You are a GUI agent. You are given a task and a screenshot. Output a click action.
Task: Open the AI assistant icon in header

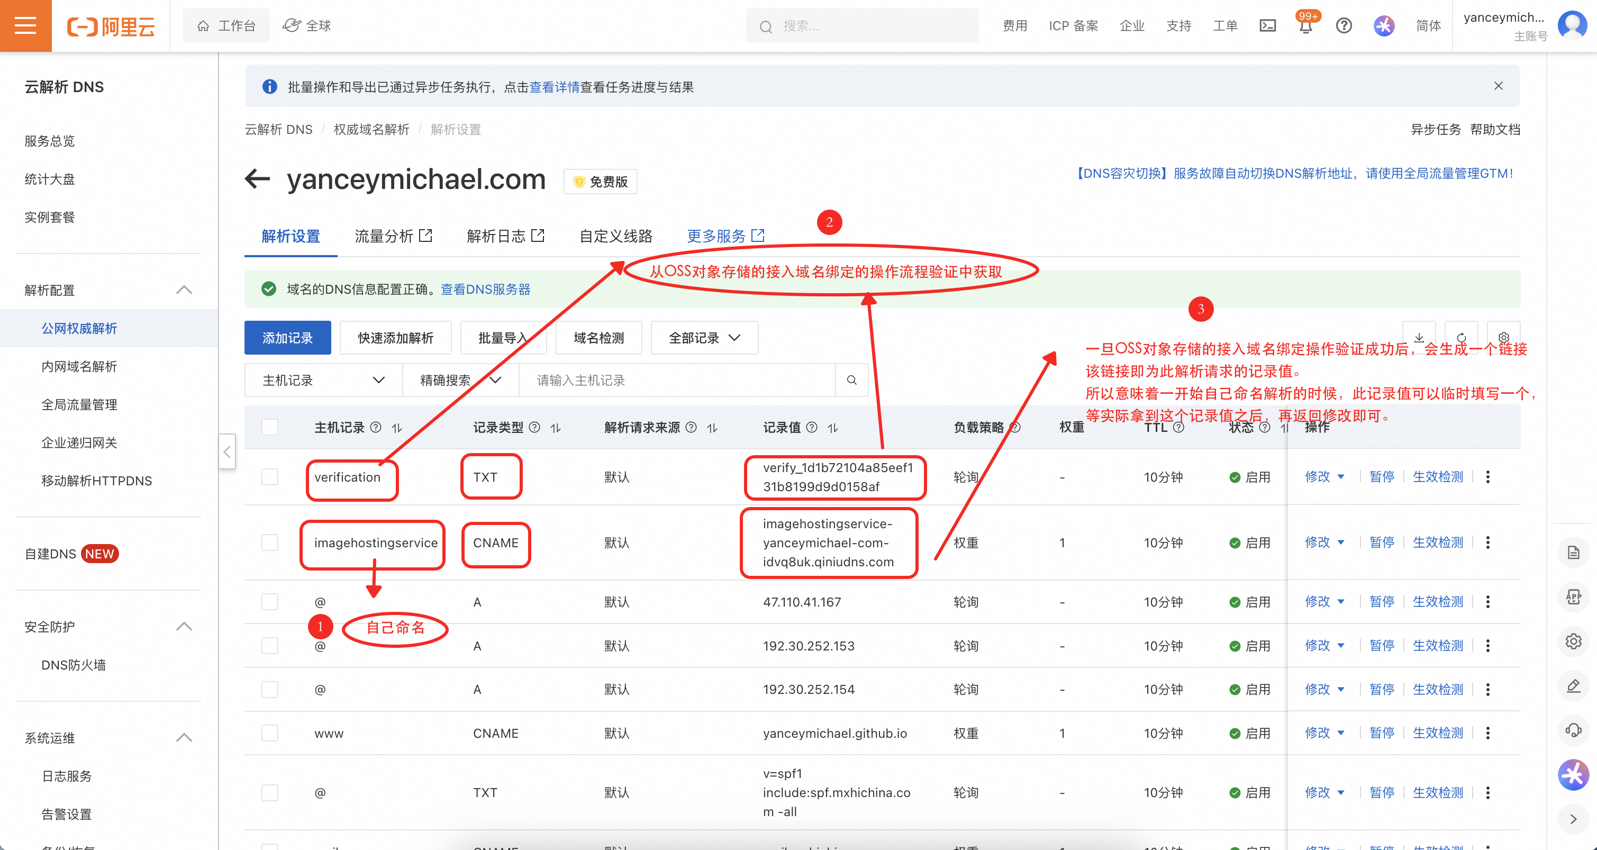(x=1384, y=25)
